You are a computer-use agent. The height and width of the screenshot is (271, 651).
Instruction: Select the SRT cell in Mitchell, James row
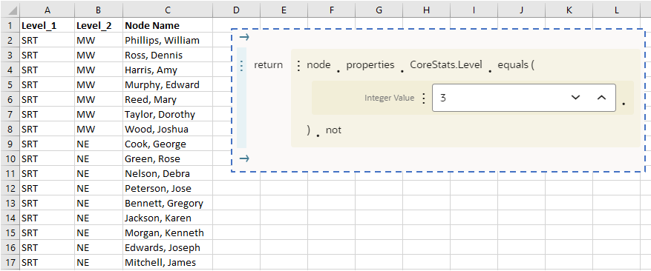pyautogui.click(x=47, y=262)
